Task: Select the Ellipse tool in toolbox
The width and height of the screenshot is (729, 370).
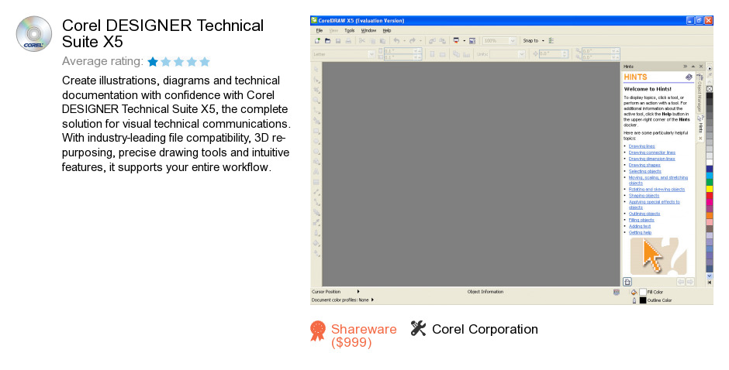Action: point(316,142)
